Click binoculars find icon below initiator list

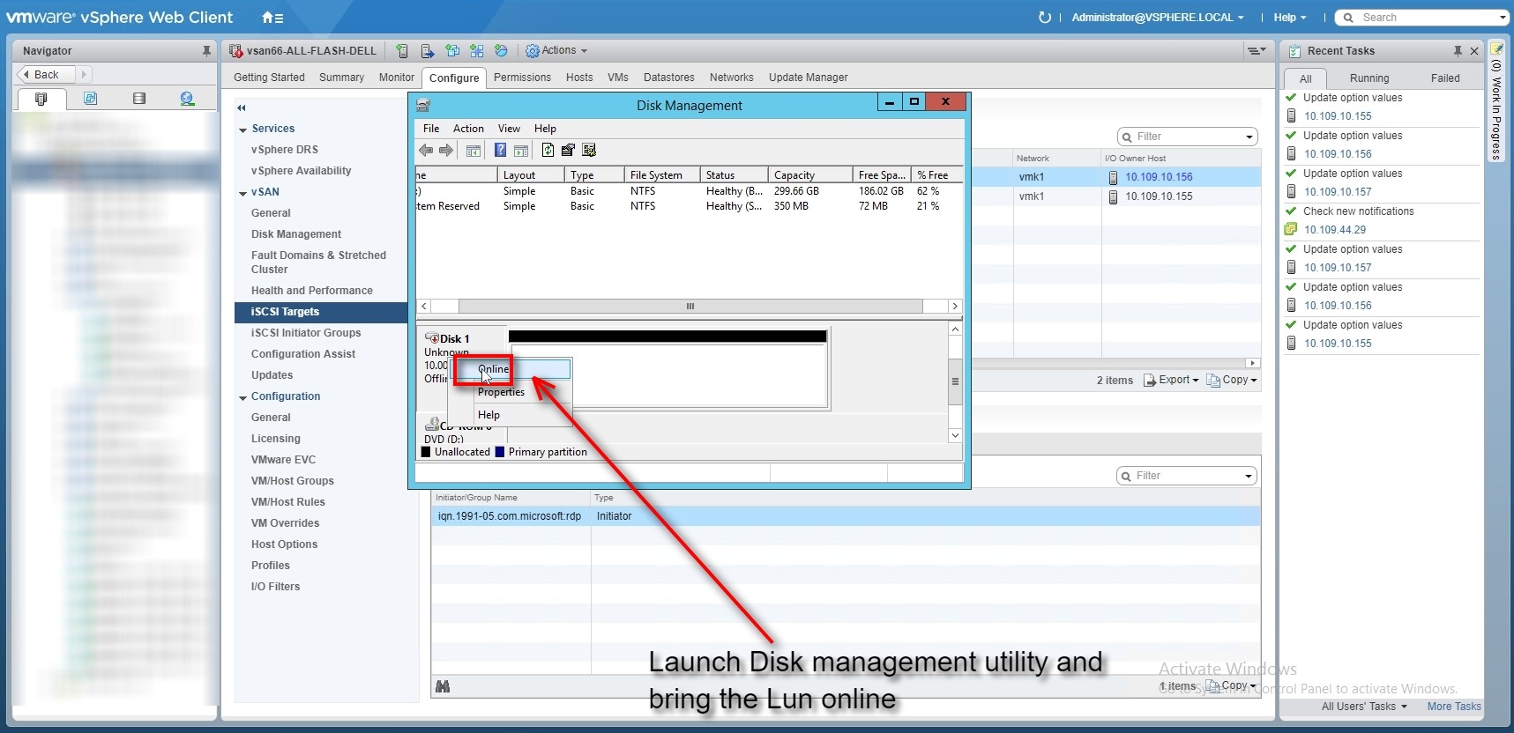443,686
